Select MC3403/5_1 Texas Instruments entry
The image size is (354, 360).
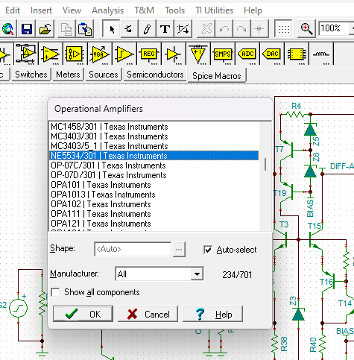[x=154, y=146]
